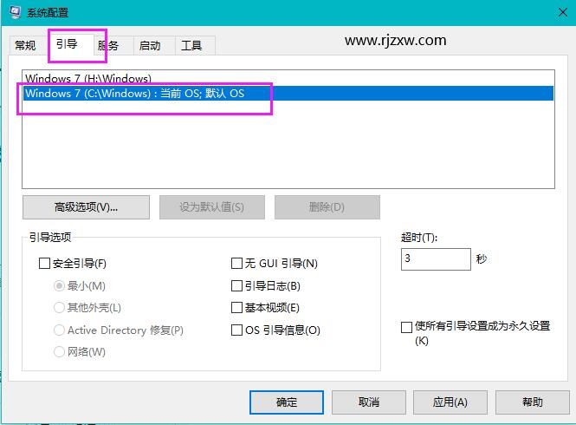This screenshot has width=576, height=425.
Task: Select Active Directory 修复(P) radio option
Action: point(59,330)
